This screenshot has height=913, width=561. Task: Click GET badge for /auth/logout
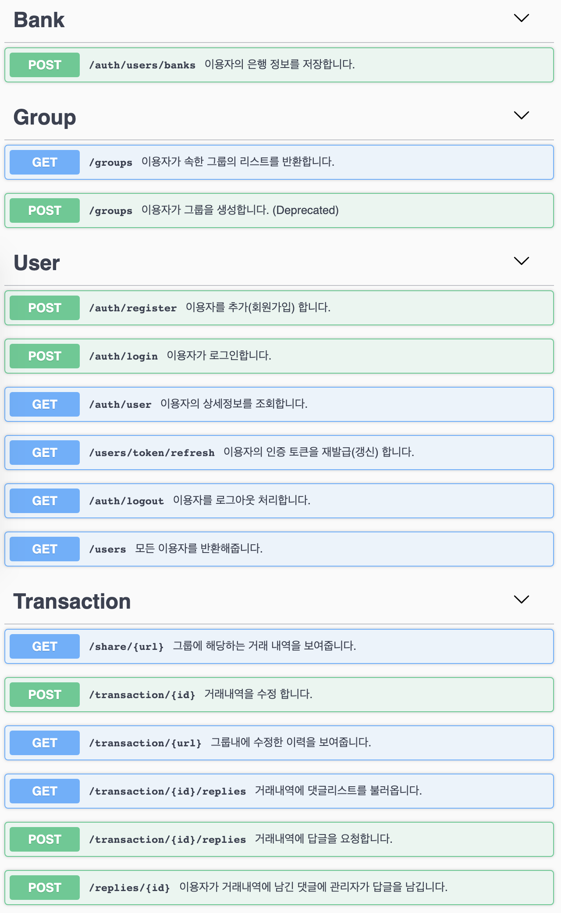coord(45,501)
